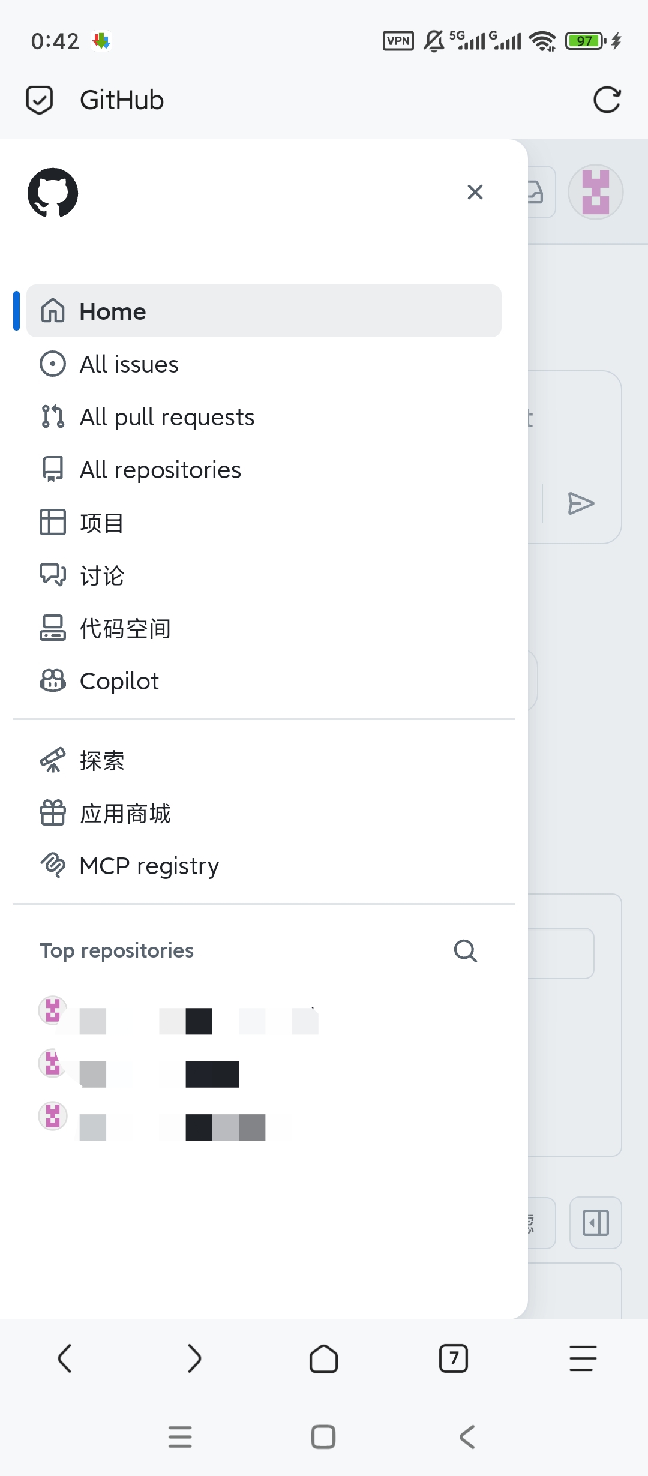Open the browser hamburger menu
Viewport: 648px width, 1476px height.
[x=583, y=1358]
